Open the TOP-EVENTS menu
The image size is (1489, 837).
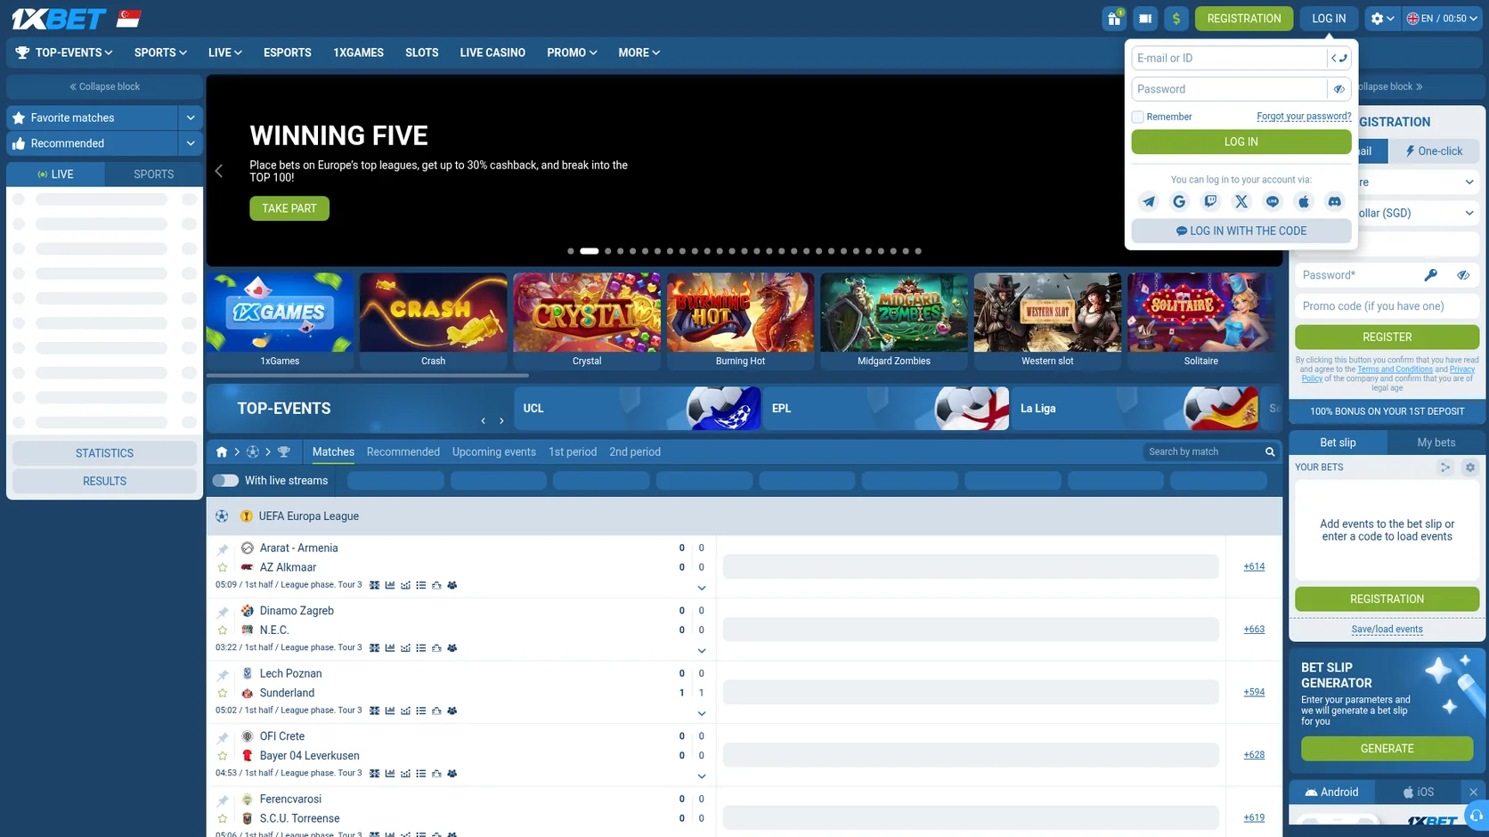(x=64, y=53)
